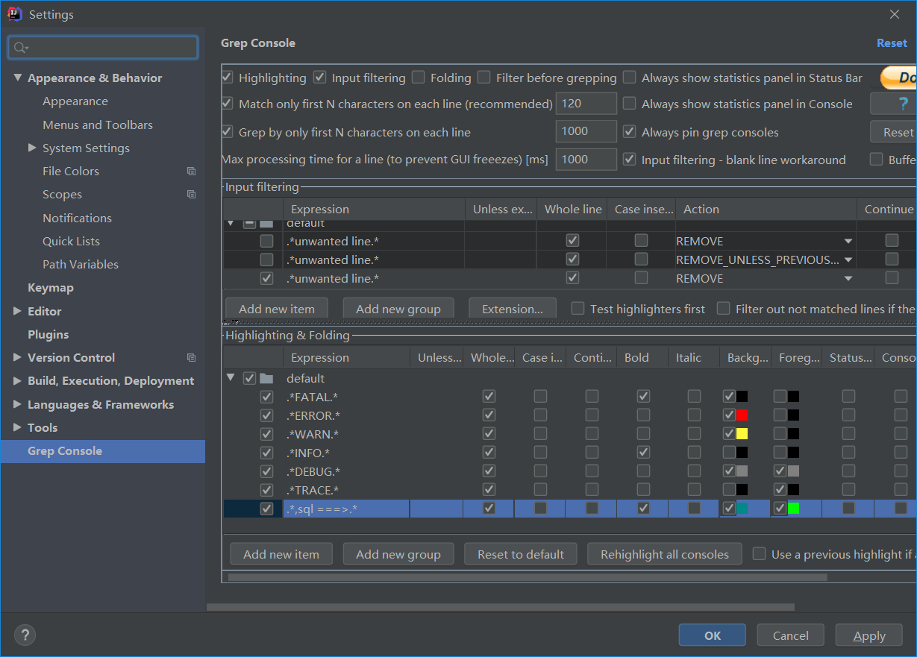This screenshot has height=657, width=917.
Task: Click the Reset link at top right
Action: coord(892,43)
